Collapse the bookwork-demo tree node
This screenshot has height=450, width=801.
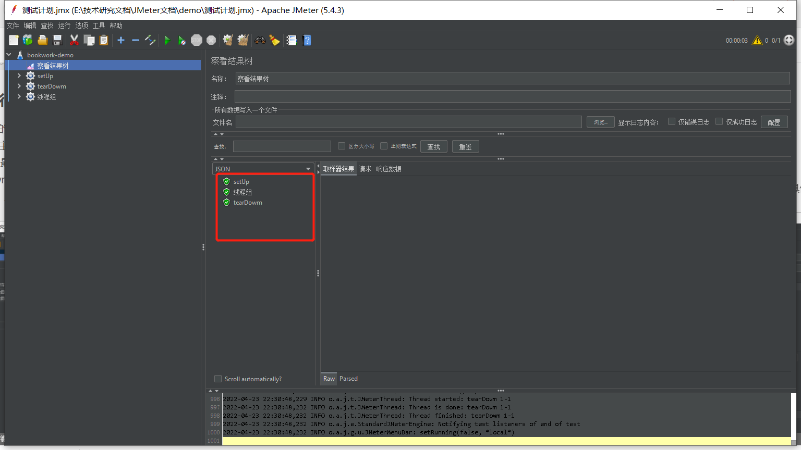click(9, 55)
